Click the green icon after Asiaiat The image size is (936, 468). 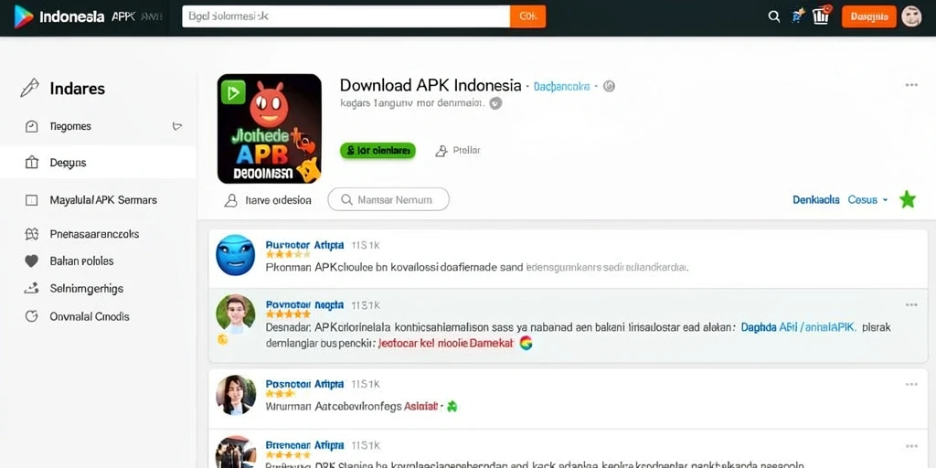(x=452, y=407)
